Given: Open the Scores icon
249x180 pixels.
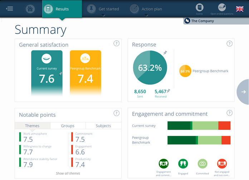Looking at the screenshot, I should tap(200, 8).
